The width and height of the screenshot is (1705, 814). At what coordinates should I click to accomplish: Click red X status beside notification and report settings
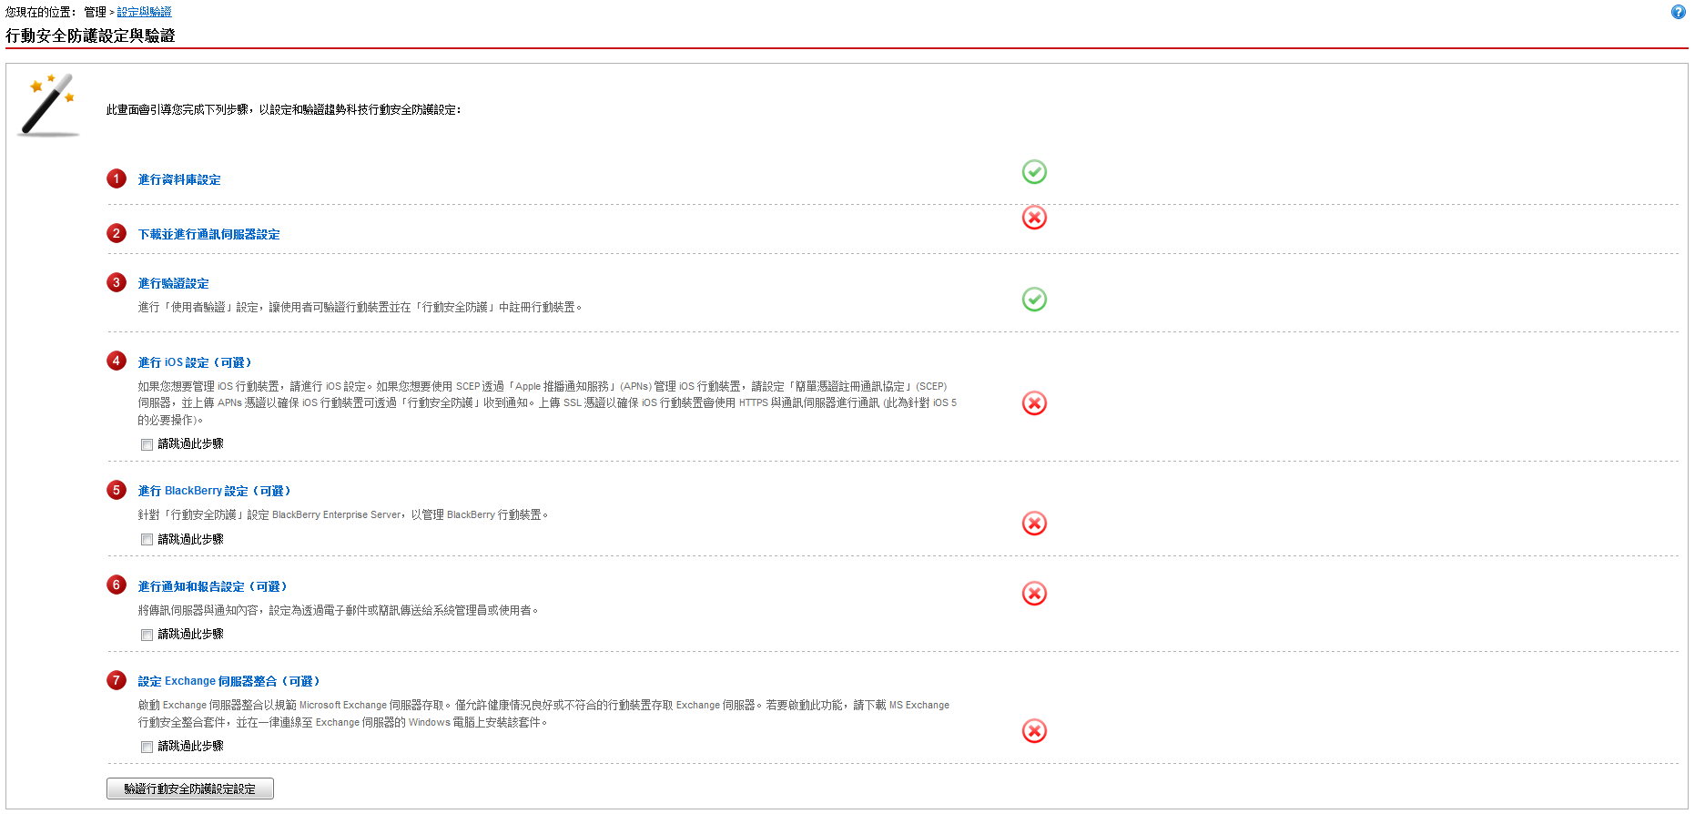click(1034, 594)
